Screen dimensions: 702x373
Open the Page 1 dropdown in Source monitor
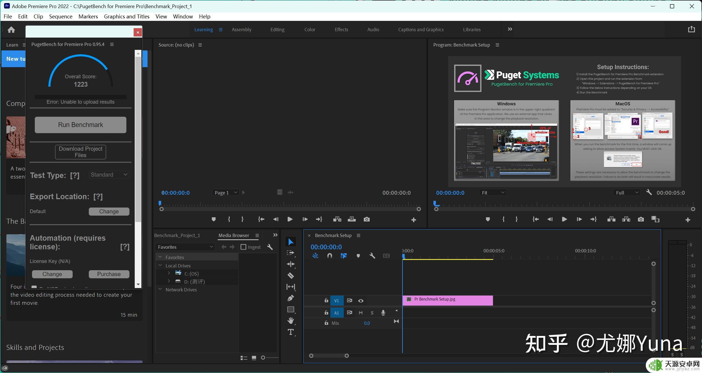click(x=225, y=192)
